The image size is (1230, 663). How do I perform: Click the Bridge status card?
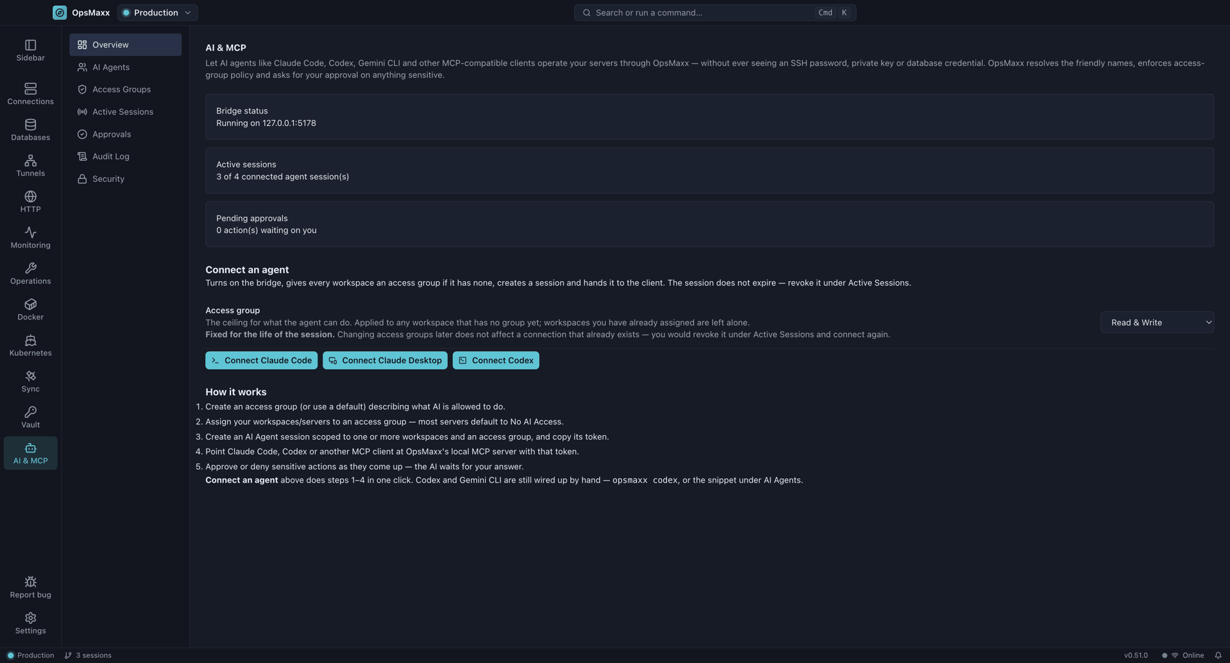pos(710,117)
